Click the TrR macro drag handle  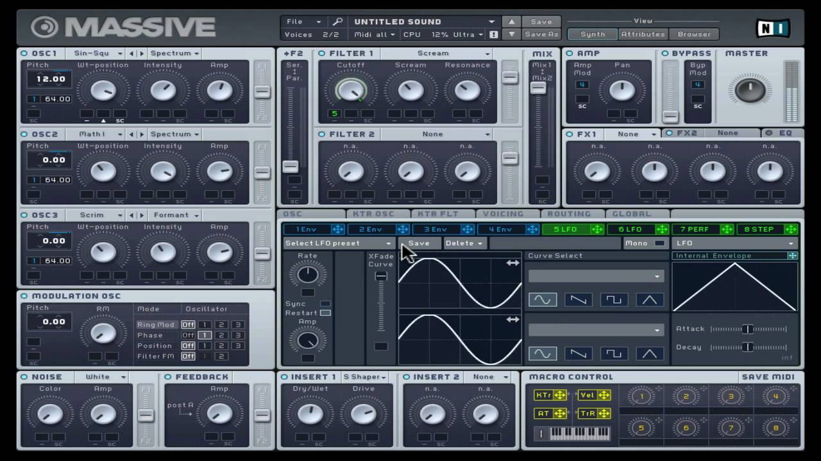[604, 414]
